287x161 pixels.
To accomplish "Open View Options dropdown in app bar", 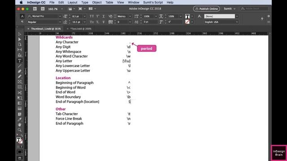I will [x=71, y=9].
